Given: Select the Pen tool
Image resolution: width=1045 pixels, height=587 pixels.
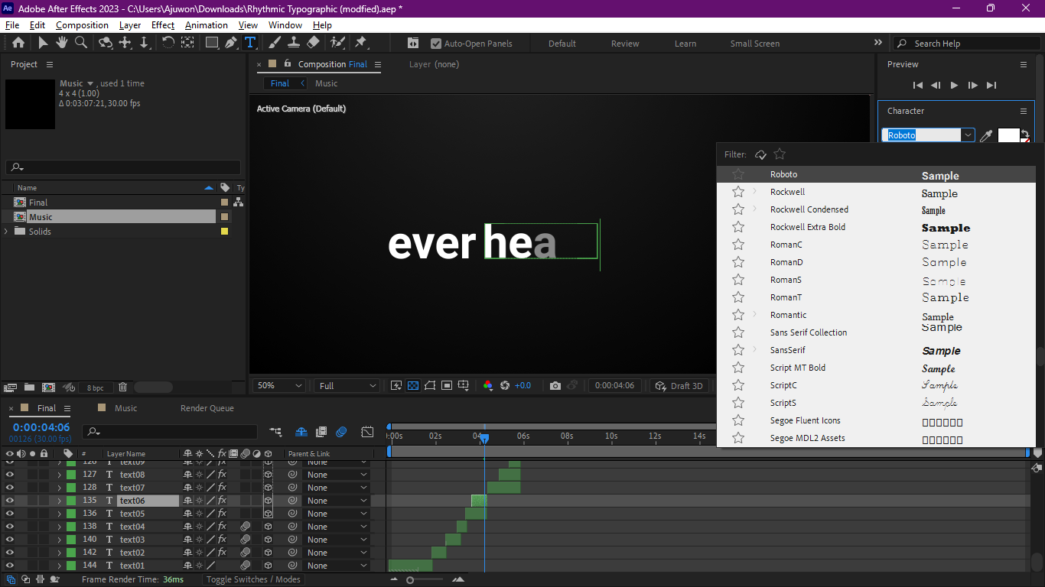Looking at the screenshot, I should coord(231,43).
